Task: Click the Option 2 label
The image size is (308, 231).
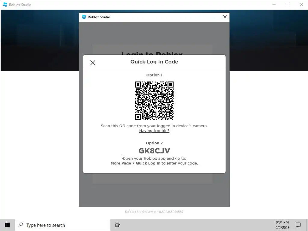Action: [154, 143]
